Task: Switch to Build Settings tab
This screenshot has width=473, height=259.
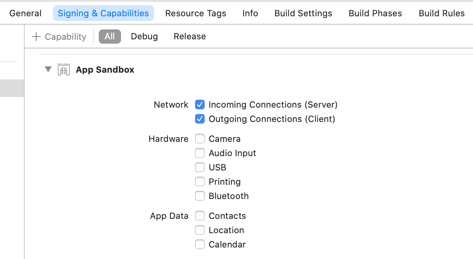Action: coord(303,13)
